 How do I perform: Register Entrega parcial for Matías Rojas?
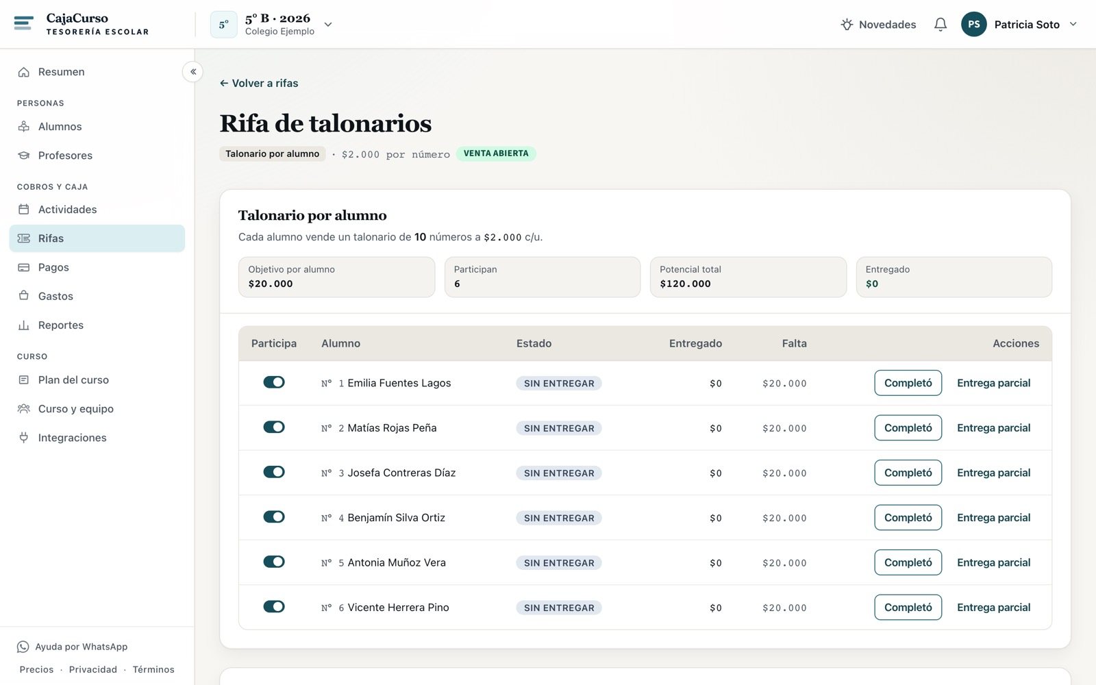pyautogui.click(x=993, y=427)
